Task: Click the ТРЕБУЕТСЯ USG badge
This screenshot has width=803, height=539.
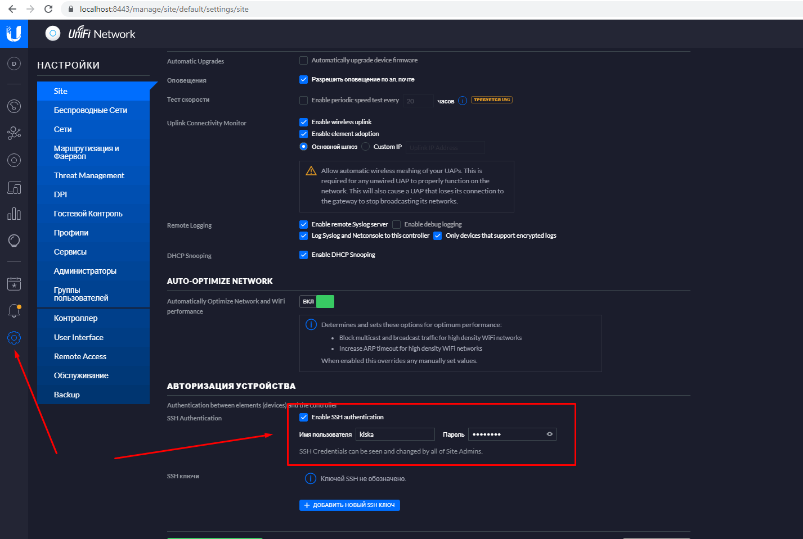Action: [492, 100]
